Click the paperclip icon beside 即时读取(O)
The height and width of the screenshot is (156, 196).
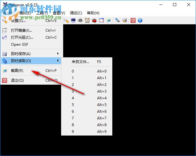[5, 61]
